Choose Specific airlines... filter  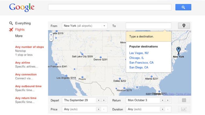[27, 67]
